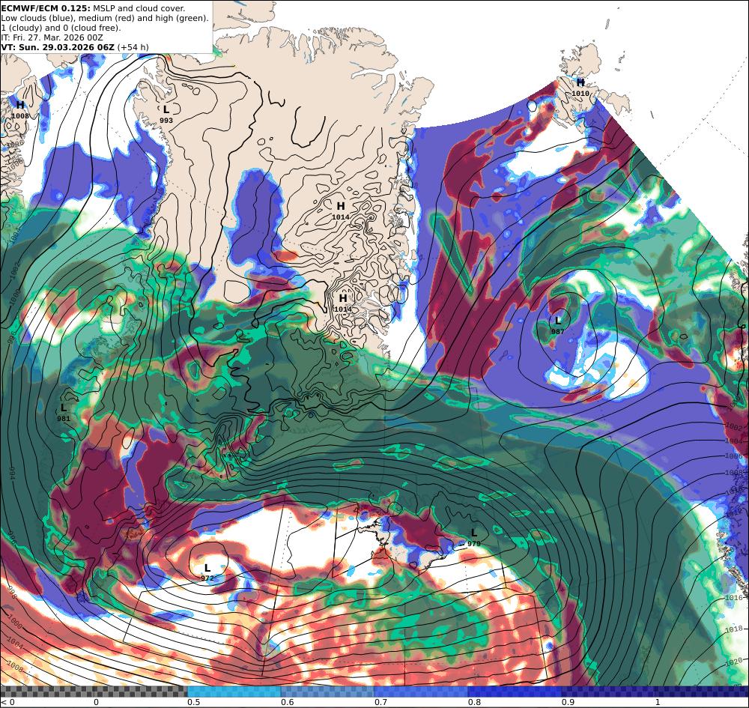This screenshot has height=708, width=749.
Task: Click the '0.9' colorbar tick label
Action: [x=568, y=702]
